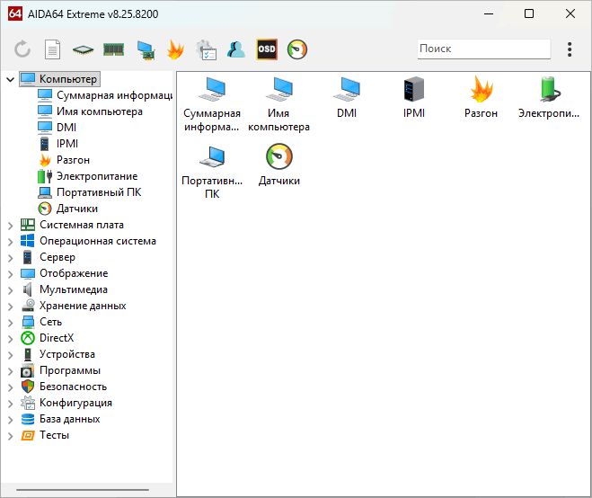Viewport: 592px width, 498px height.
Task: Expand the Тесты tree node
Action: (x=10, y=435)
